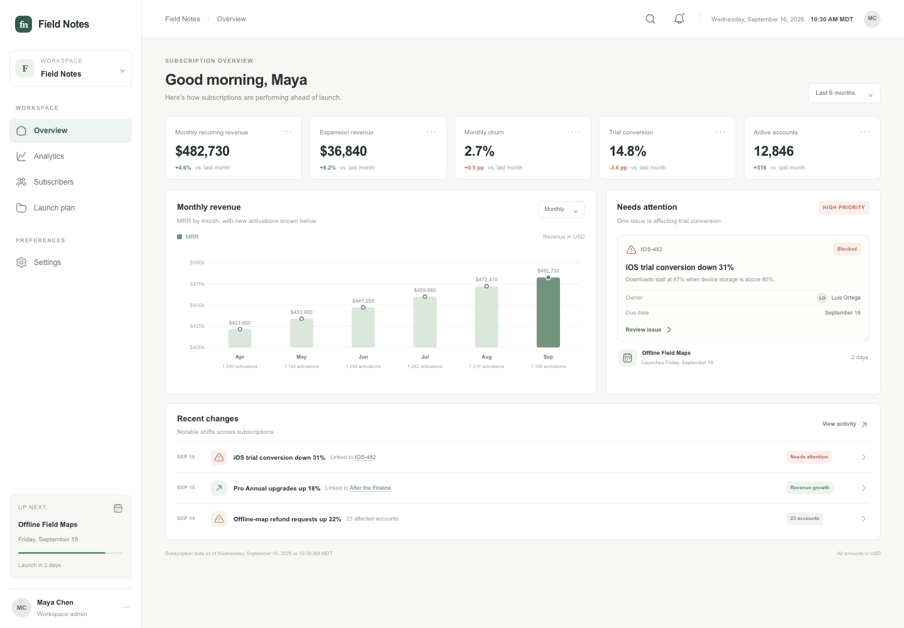Click the warning triangle icon beside IOS-482
904x628 pixels.
tap(631, 249)
